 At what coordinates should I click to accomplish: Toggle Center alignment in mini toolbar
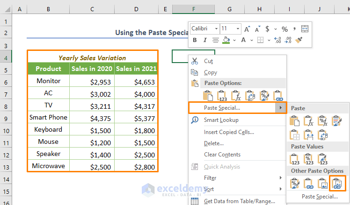pos(215,40)
